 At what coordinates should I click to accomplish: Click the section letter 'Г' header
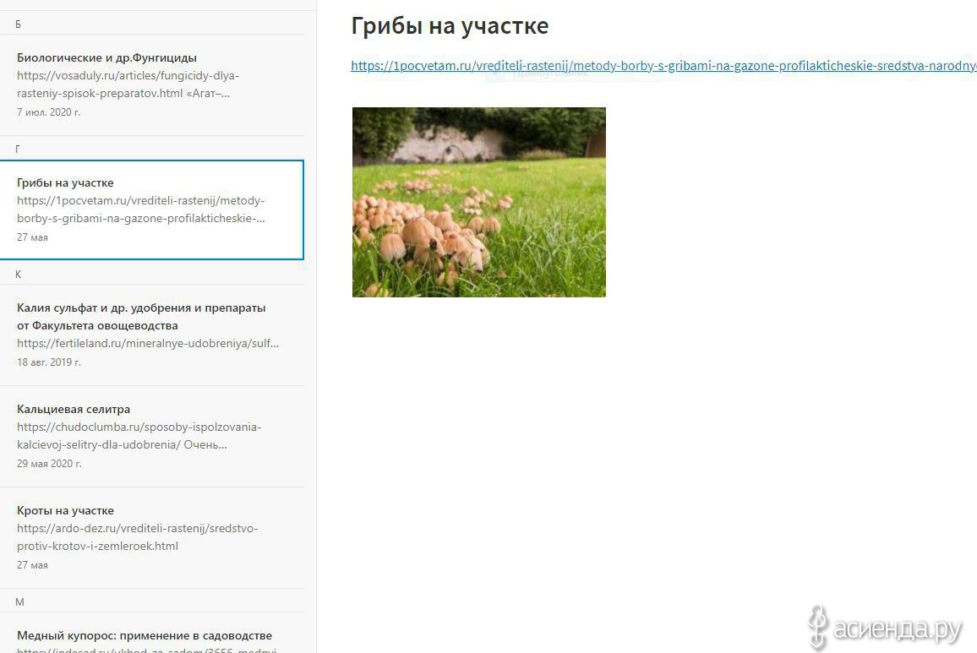(18, 149)
